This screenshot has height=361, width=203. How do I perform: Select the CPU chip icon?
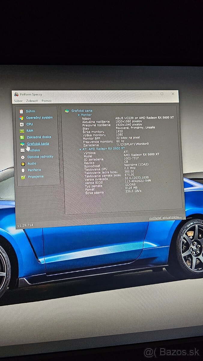(22, 124)
